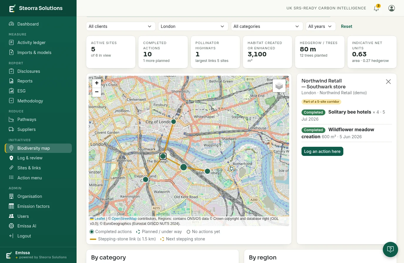
Task: Click Log an action here button
Action: click(x=322, y=151)
